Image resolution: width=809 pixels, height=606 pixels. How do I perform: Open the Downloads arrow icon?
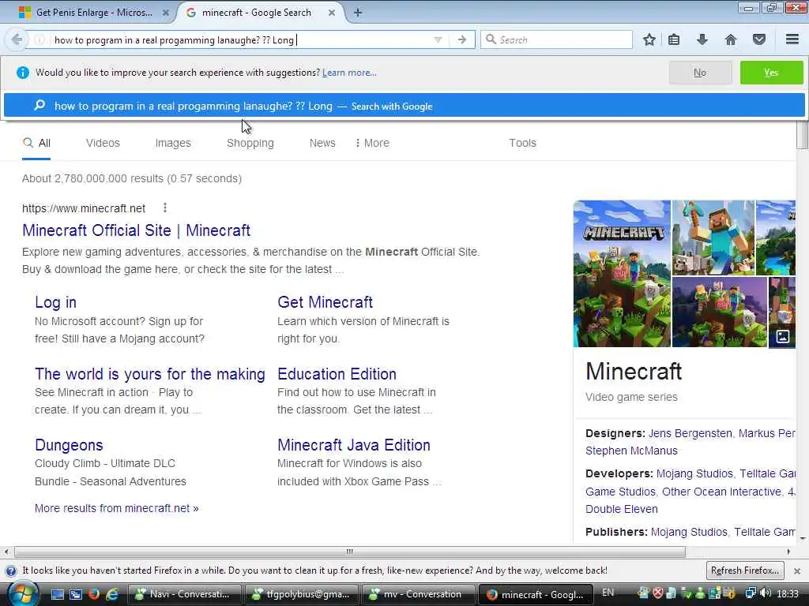click(x=702, y=39)
